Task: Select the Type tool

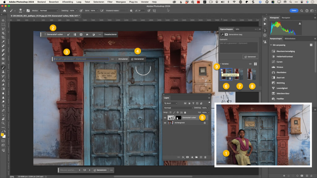Action: click(3, 106)
